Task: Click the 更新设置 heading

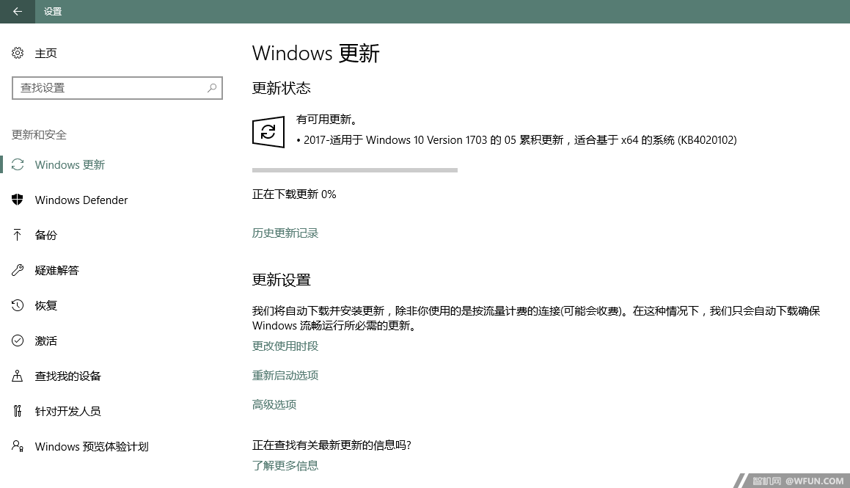Action: [x=282, y=280]
